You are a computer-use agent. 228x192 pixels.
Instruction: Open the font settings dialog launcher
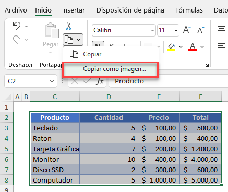click(x=207, y=65)
